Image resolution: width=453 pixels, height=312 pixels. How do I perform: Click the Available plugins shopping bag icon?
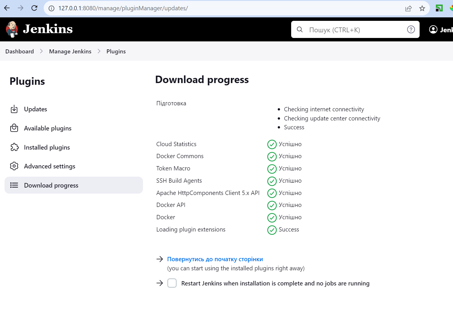(14, 128)
